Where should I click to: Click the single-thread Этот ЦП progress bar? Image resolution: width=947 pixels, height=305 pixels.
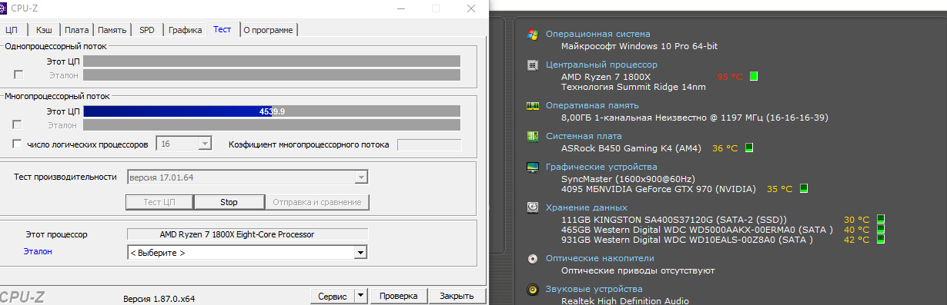(272, 61)
